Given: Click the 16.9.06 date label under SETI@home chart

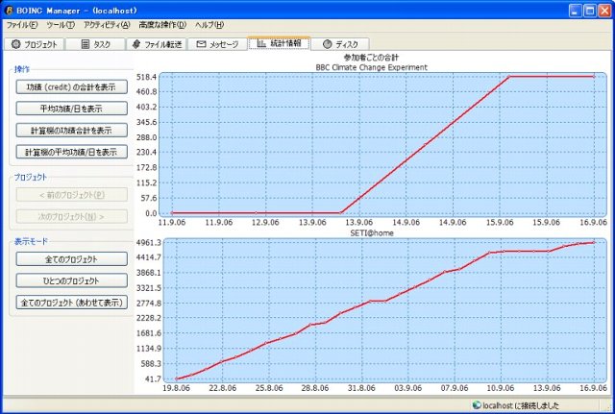Looking at the screenshot, I should click(593, 388).
